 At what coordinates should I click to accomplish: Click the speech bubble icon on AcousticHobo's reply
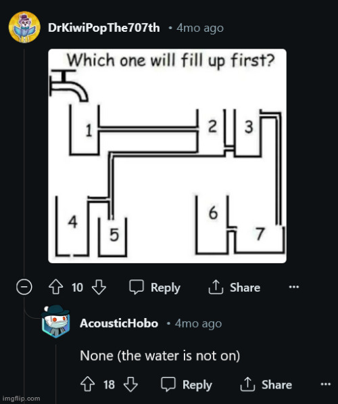[168, 384]
